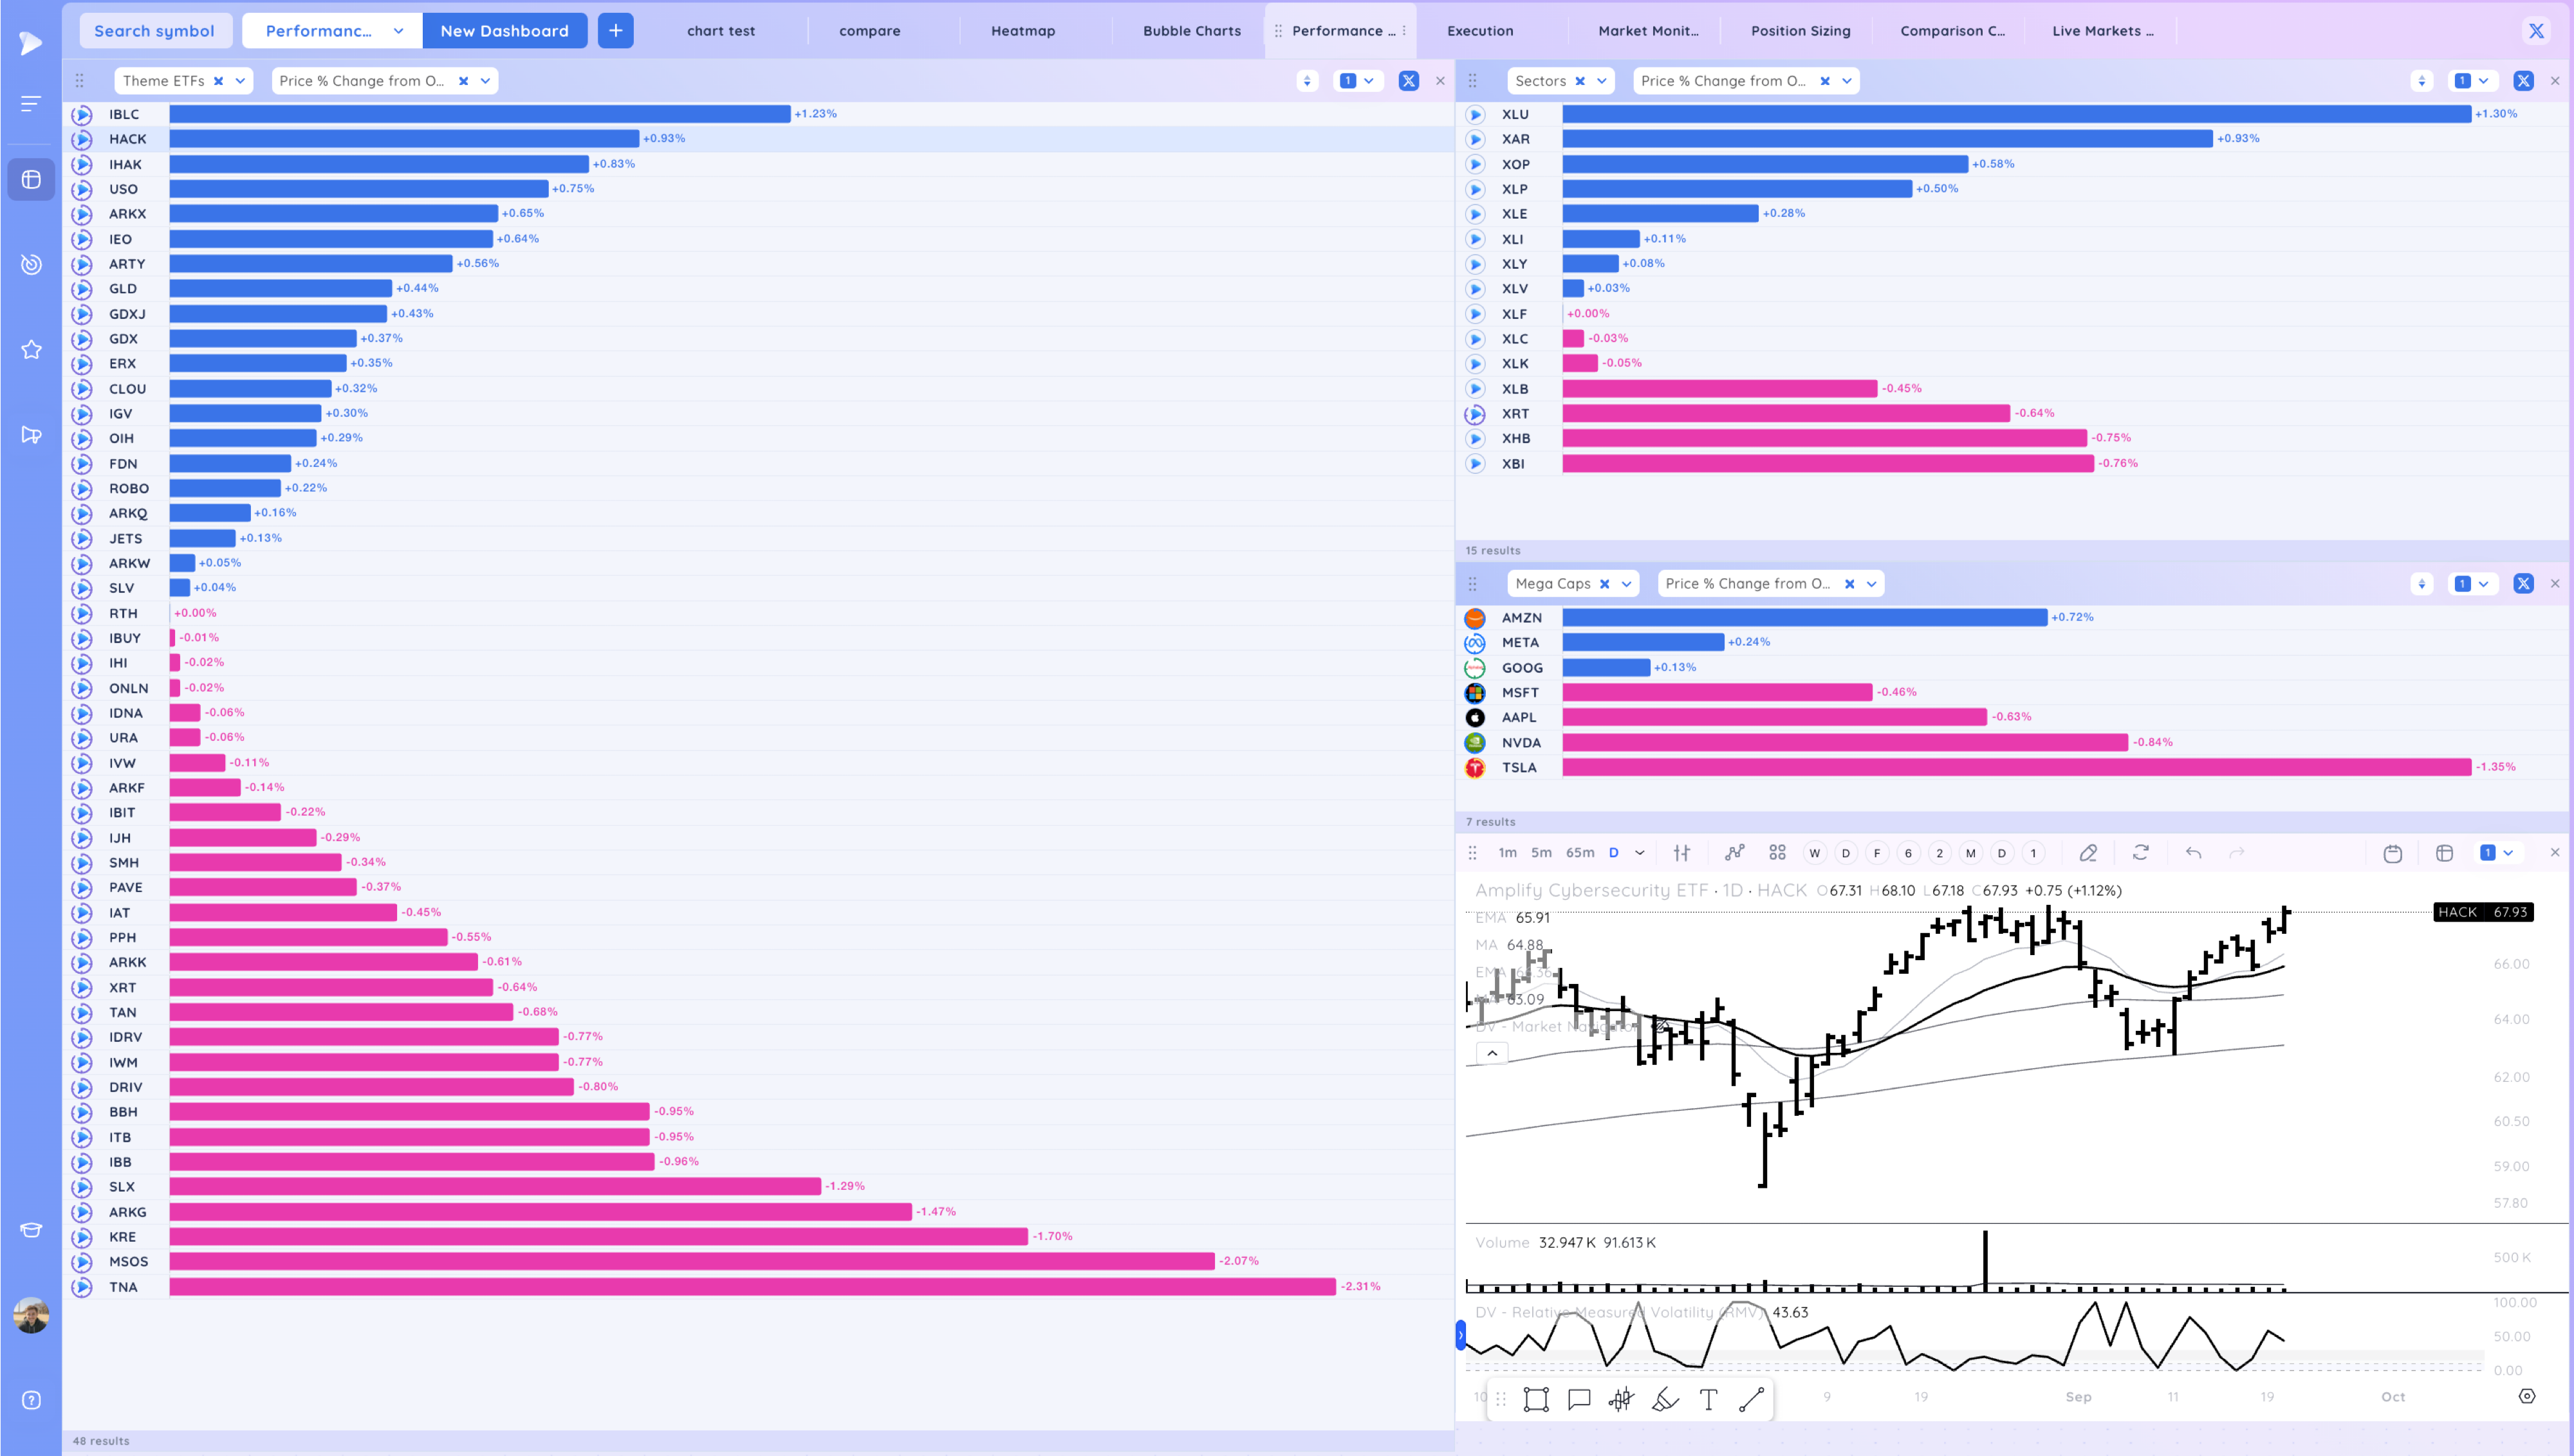Open the favorites star in sidebar
The width and height of the screenshot is (2574, 1456).
point(31,349)
